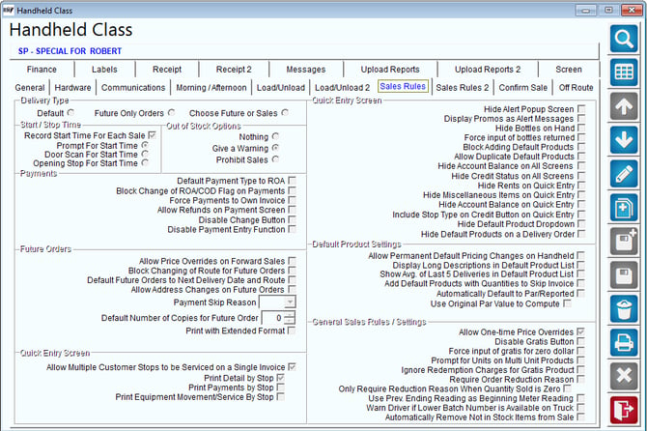Click the copy document icon
The height and width of the screenshot is (431, 647).
click(x=624, y=208)
